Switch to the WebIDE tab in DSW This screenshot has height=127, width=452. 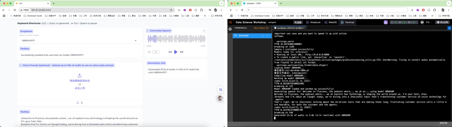coord(331,22)
